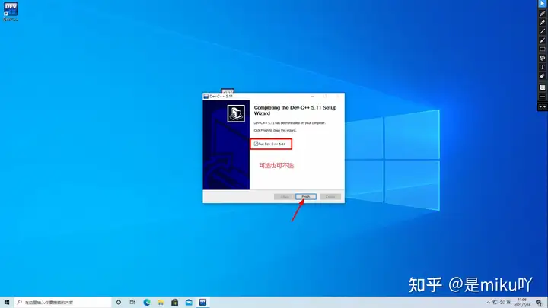The image size is (548, 308).
Task: Select the highlighter marker tool
Action: click(x=542, y=22)
